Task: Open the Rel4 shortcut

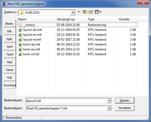Action: (x=10, y=47)
